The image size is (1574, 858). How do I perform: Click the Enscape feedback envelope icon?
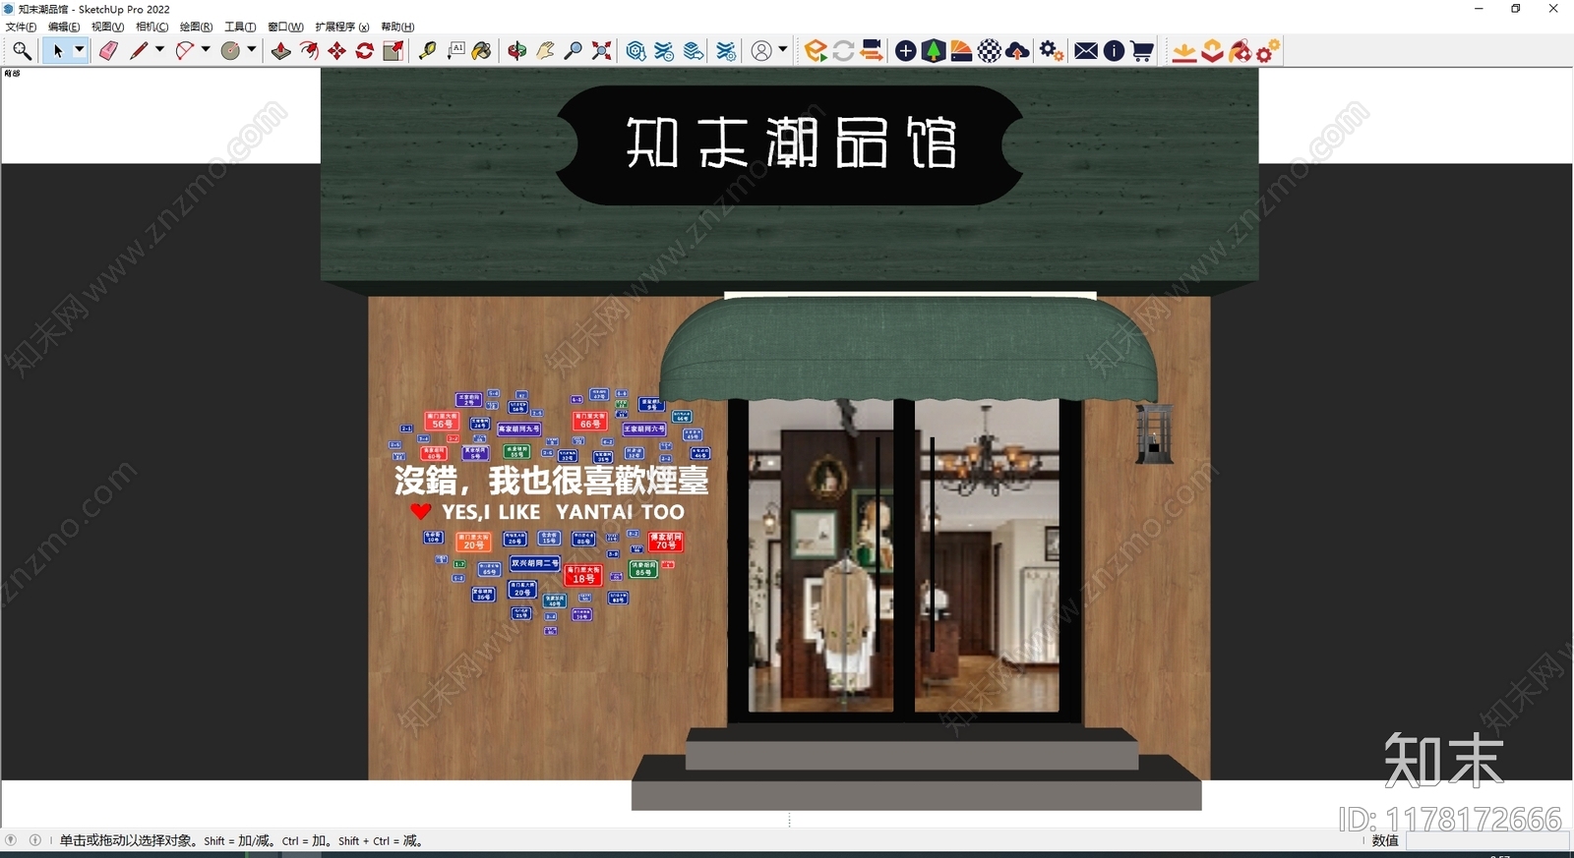(1086, 51)
